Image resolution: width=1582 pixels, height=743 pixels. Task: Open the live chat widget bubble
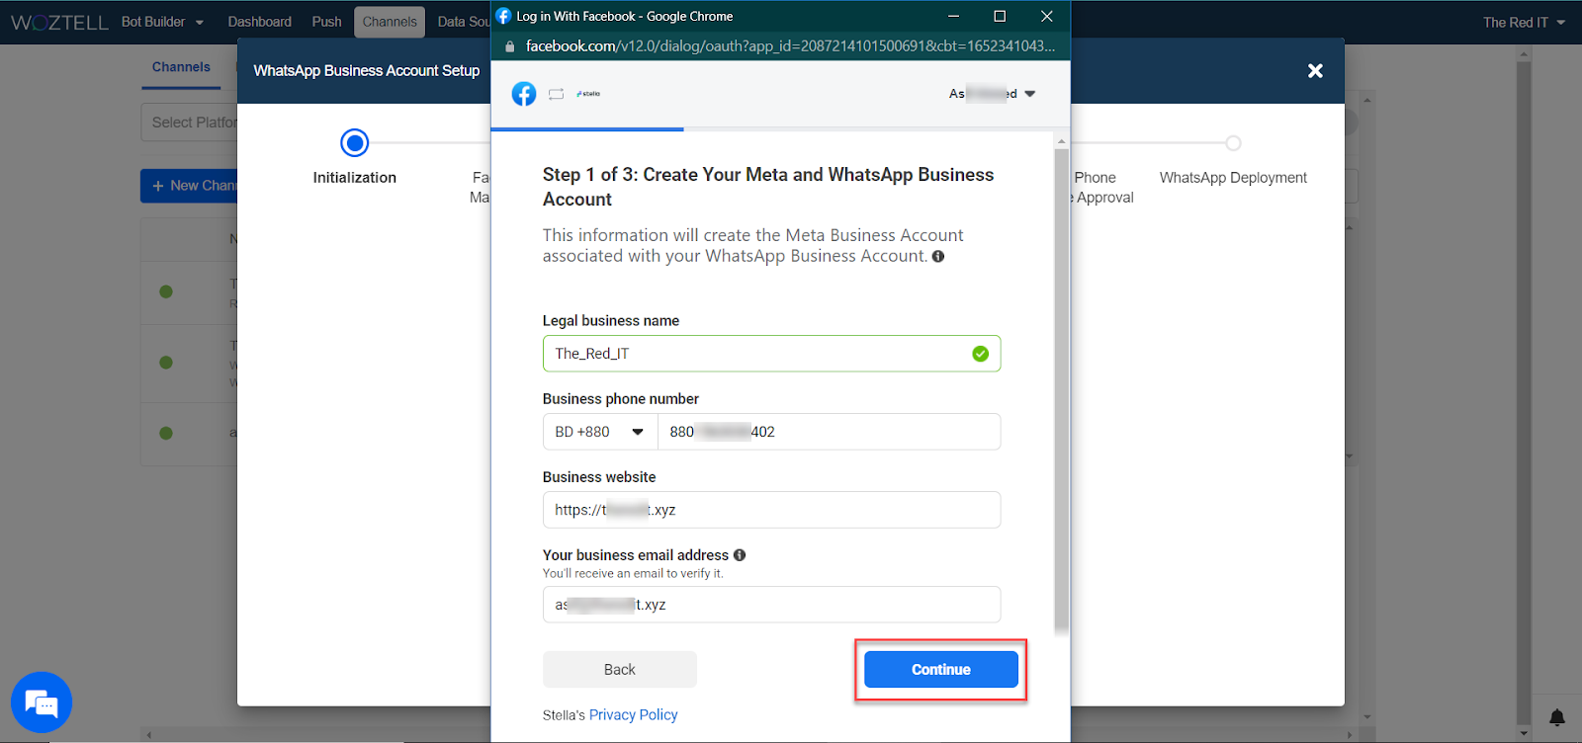42,702
